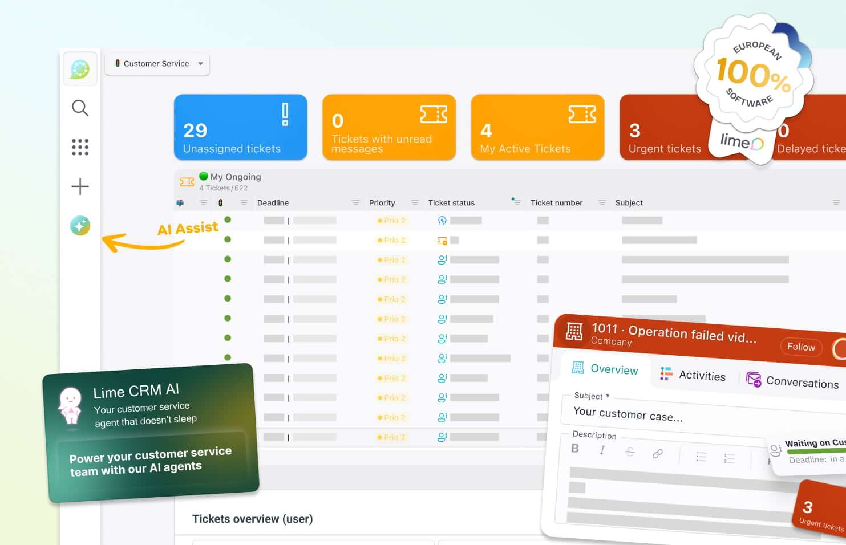Screen dimensions: 846x545
Task: Select the My Ongoing list title
Action: 235,177
